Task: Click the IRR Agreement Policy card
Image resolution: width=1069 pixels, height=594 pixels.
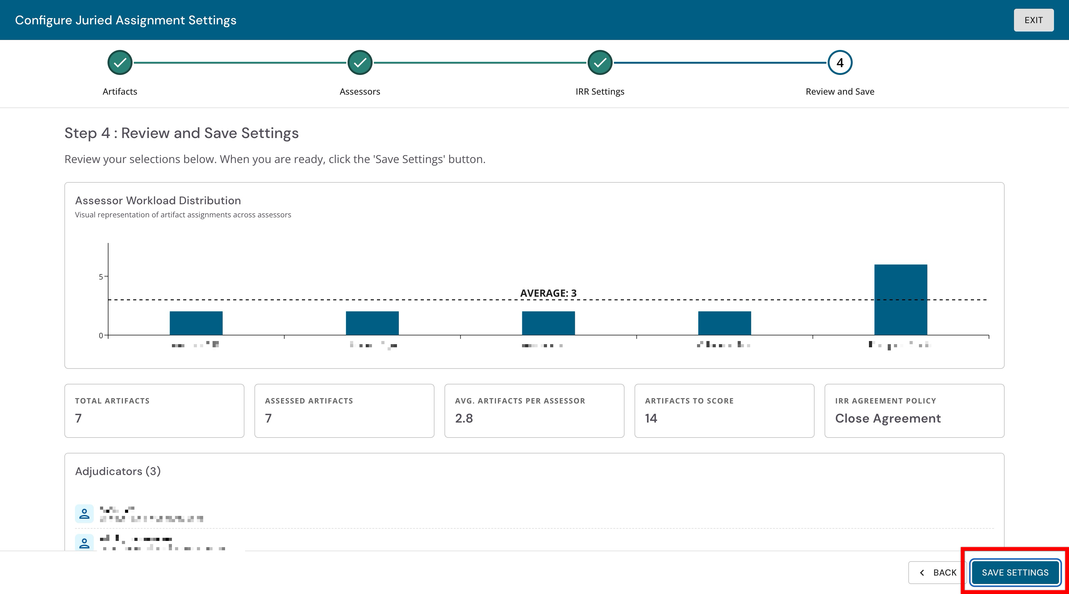Action: tap(914, 410)
